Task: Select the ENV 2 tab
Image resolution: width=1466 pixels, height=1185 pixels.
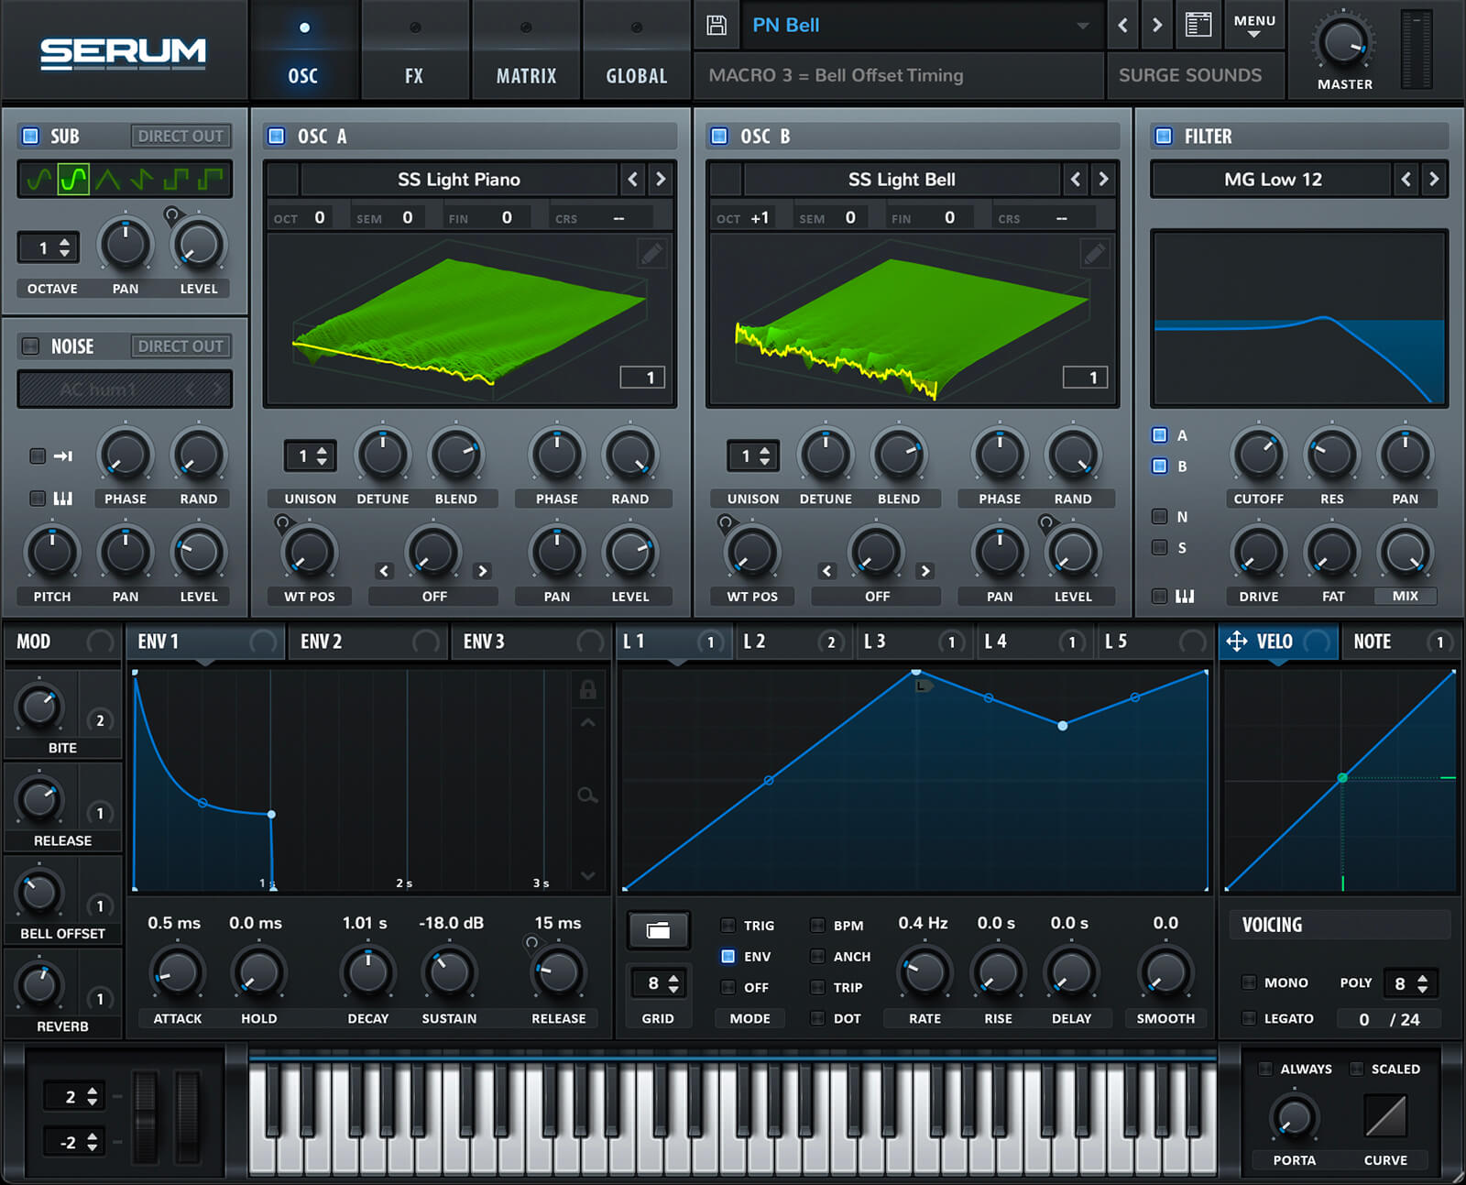Action: pyautogui.click(x=368, y=642)
